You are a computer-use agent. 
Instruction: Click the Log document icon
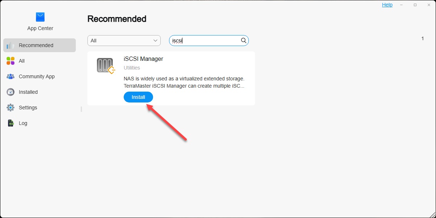pyautogui.click(x=11, y=123)
